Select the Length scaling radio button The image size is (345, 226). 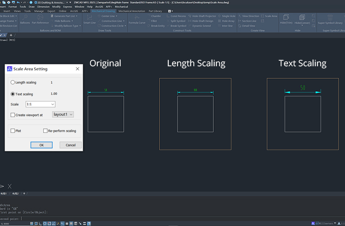tap(13, 82)
